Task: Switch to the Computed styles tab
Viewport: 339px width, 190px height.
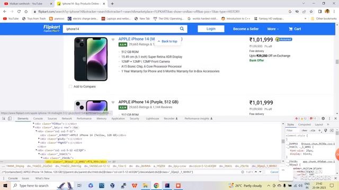Action: click(x=304, y=125)
